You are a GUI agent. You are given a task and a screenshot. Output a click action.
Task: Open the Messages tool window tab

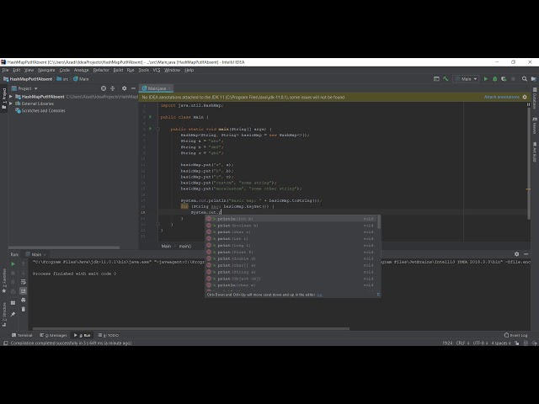click(x=53, y=335)
